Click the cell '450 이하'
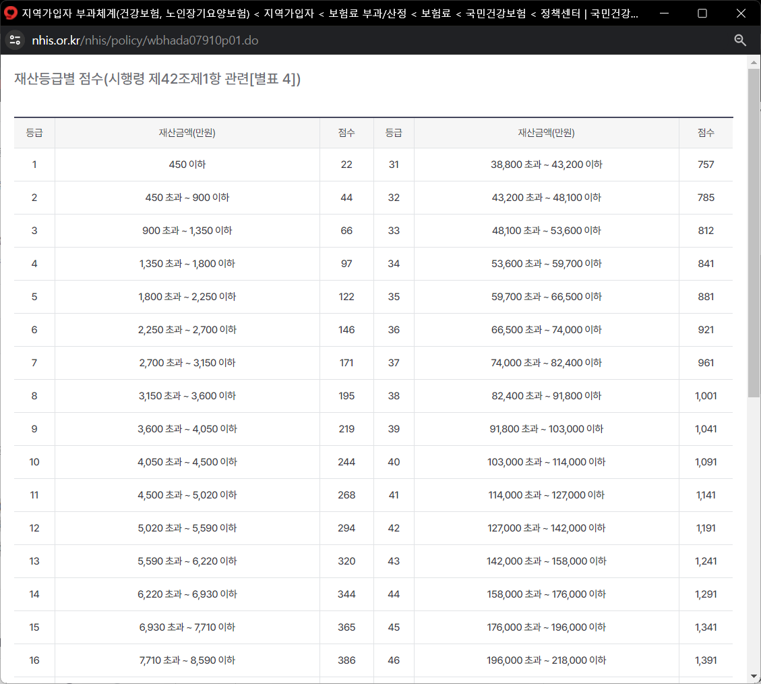Screen dimensions: 761x684 pos(187,165)
